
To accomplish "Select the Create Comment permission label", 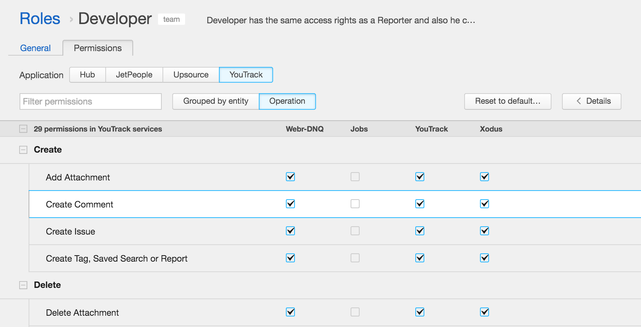I will (x=79, y=204).
